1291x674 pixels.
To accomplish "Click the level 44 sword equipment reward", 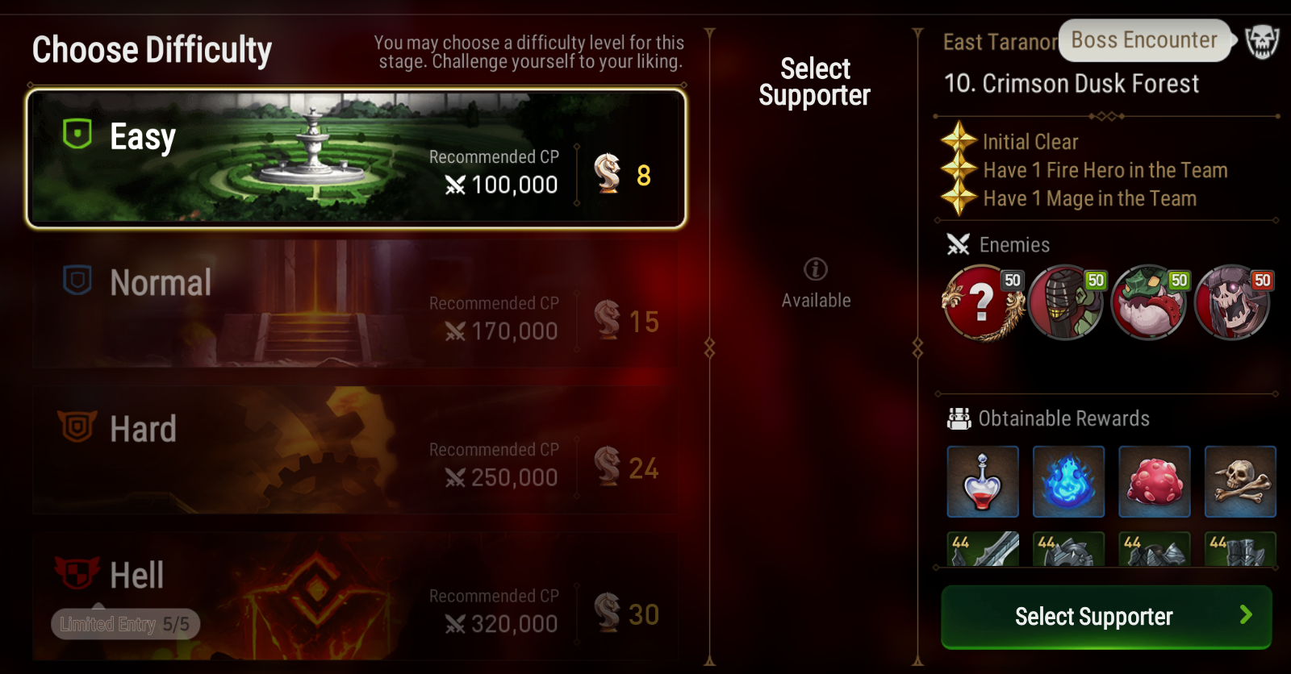I will 983,549.
